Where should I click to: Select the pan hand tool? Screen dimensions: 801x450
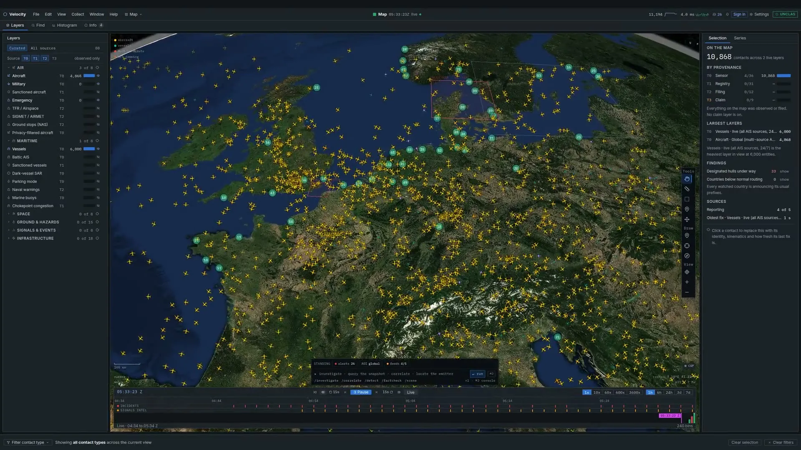point(687,179)
